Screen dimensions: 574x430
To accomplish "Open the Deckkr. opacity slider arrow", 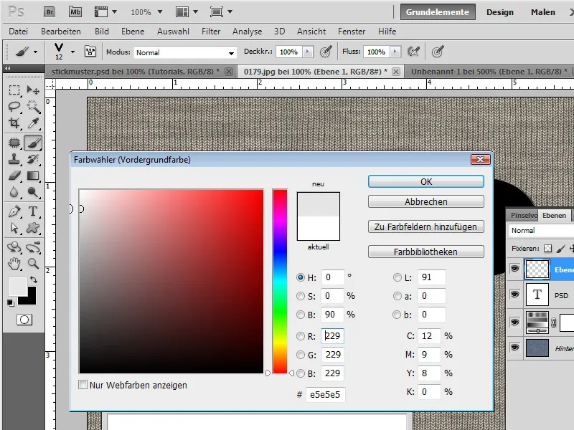I will coord(308,52).
